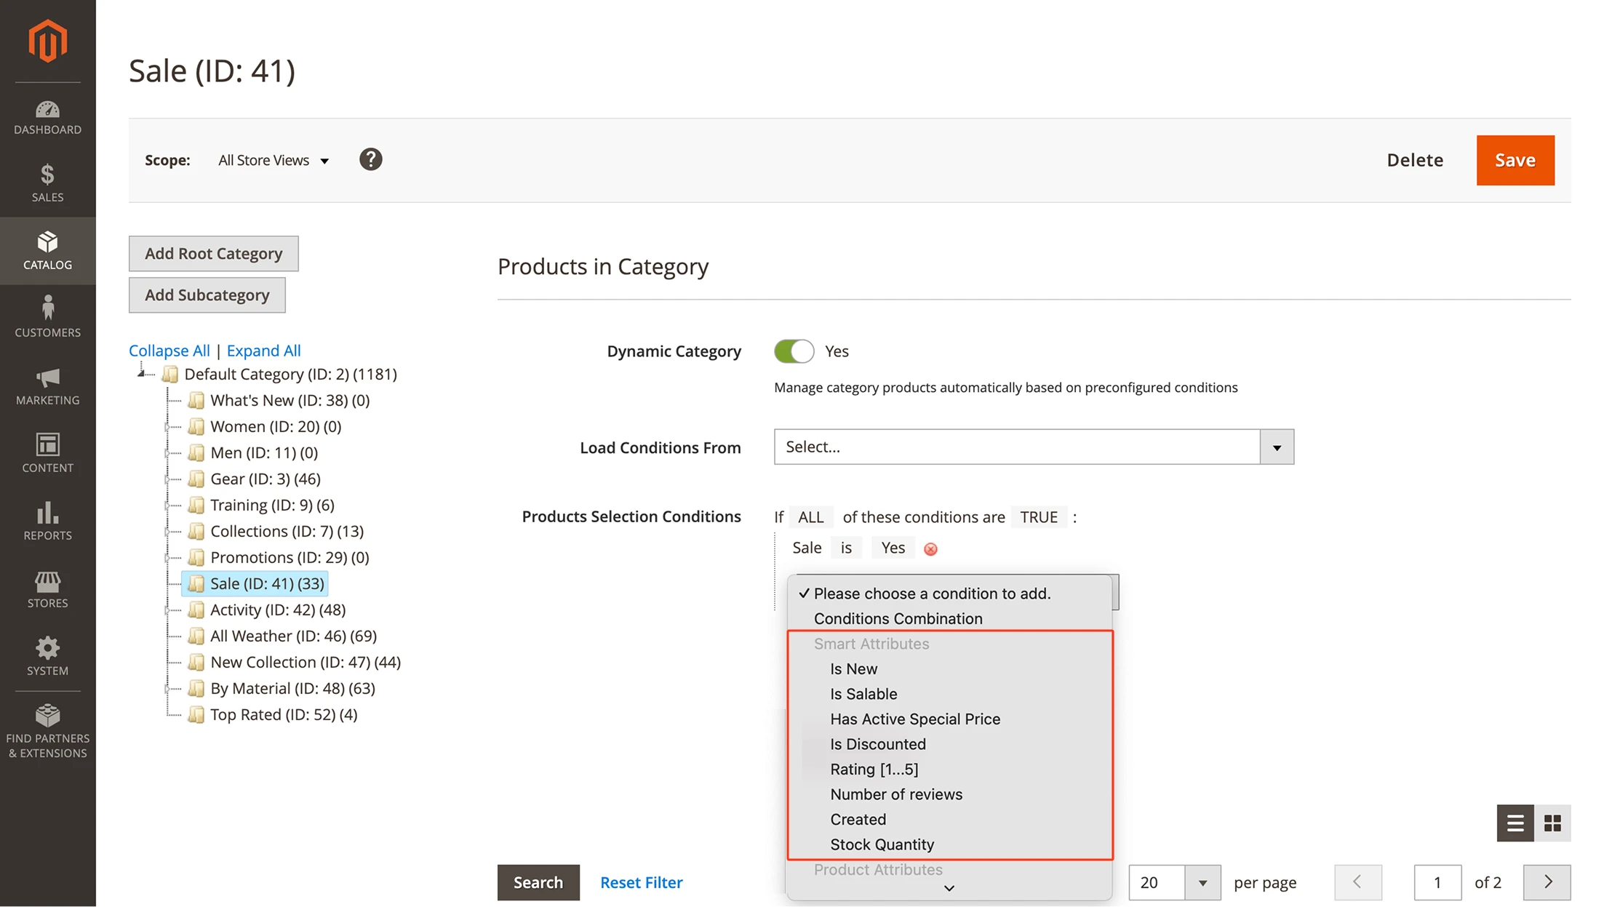
Task: Change the TRUE condition value
Action: [1038, 516]
